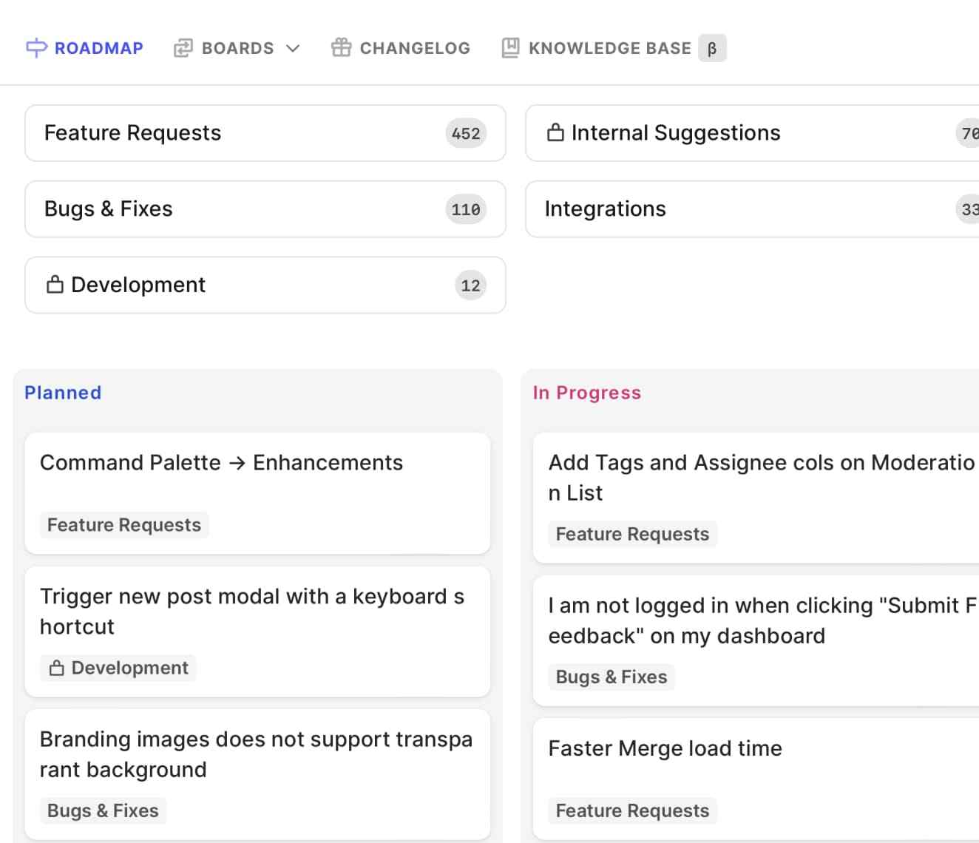Click the 452 count badge on Feature Requests
The image size is (979, 843).
464,133
